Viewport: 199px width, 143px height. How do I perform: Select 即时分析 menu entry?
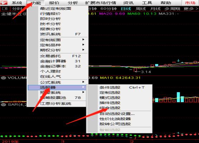[57, 19]
